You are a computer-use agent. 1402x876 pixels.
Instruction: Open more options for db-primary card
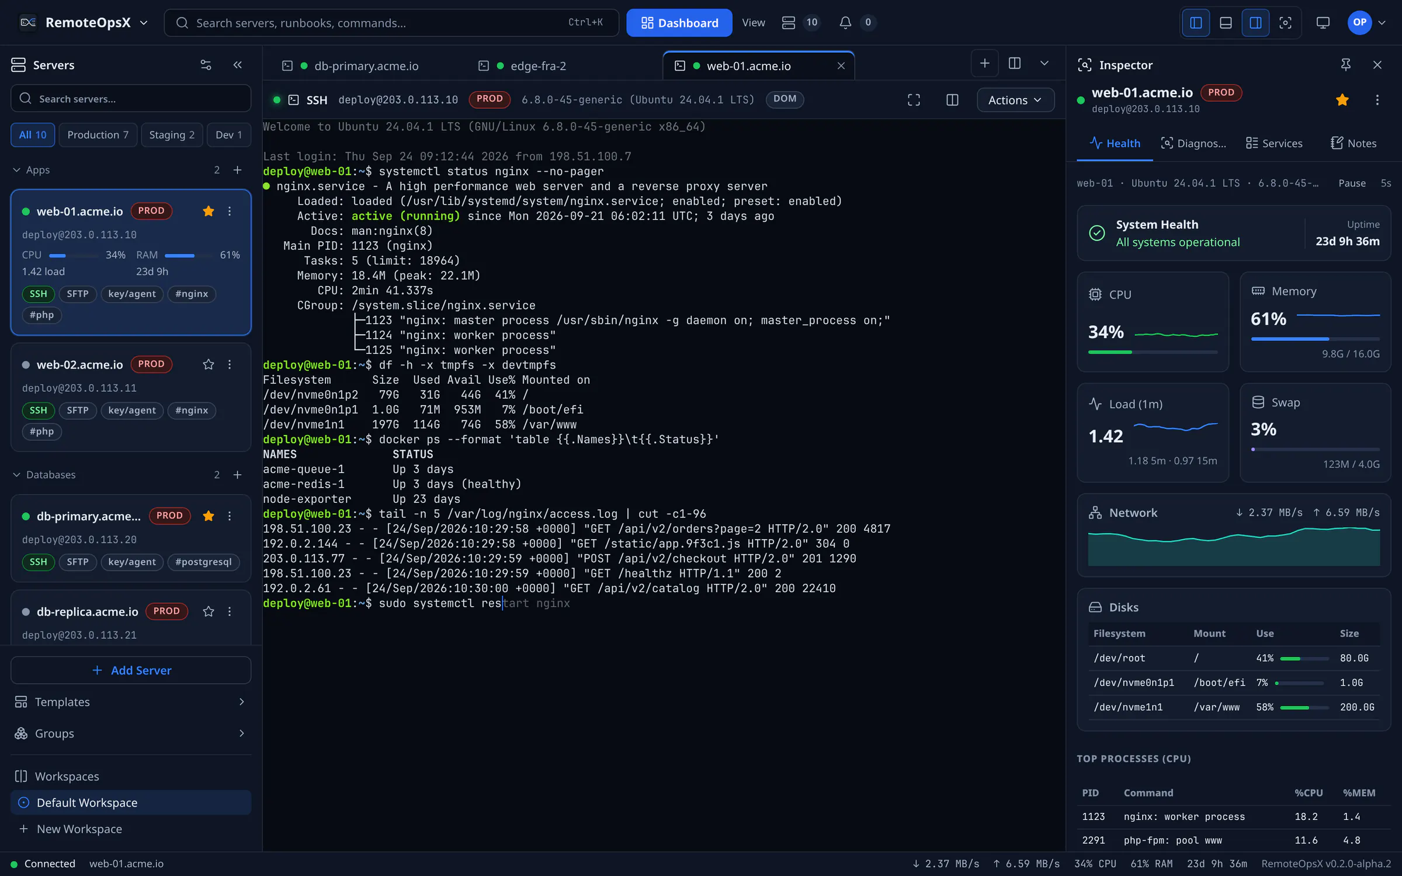point(230,516)
